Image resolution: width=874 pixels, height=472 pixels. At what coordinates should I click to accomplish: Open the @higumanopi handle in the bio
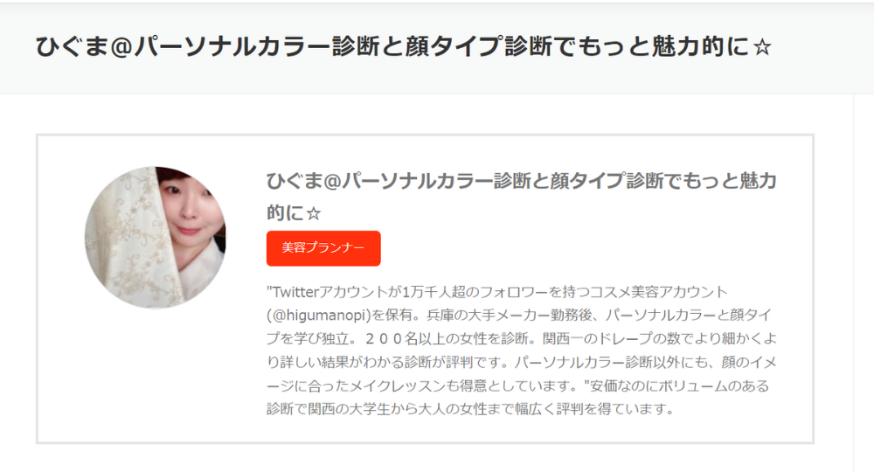(319, 316)
